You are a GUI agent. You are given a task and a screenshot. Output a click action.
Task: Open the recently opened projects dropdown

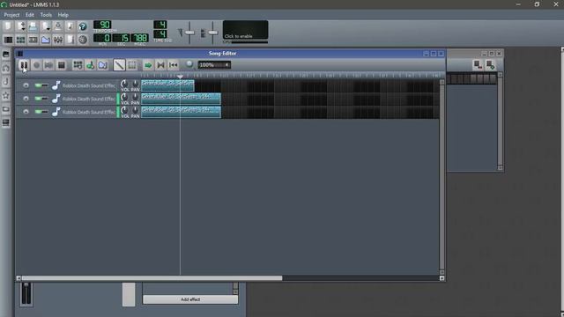click(45, 26)
